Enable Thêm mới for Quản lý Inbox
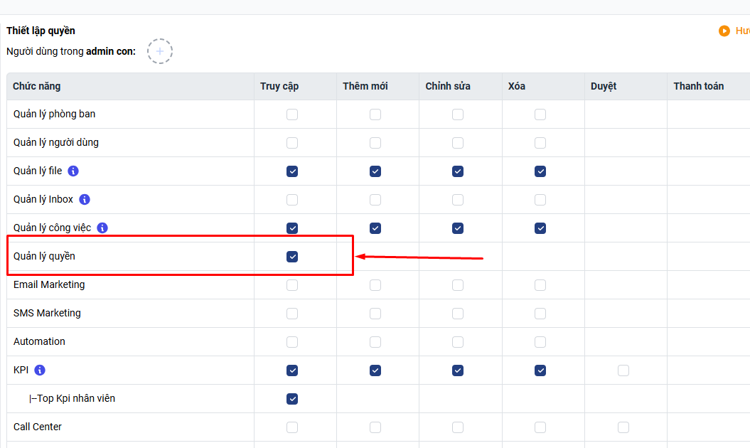750x448 pixels. coord(375,200)
